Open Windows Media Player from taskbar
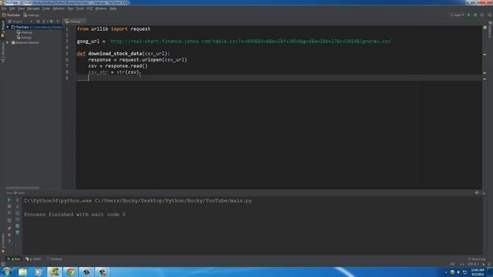493x277 pixels. coord(38,272)
